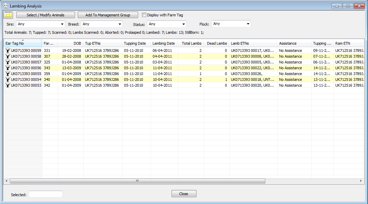368x204 pixels.
Task: Click sheep icon for ear tag 00057
Action: pyautogui.click(x=8, y=62)
